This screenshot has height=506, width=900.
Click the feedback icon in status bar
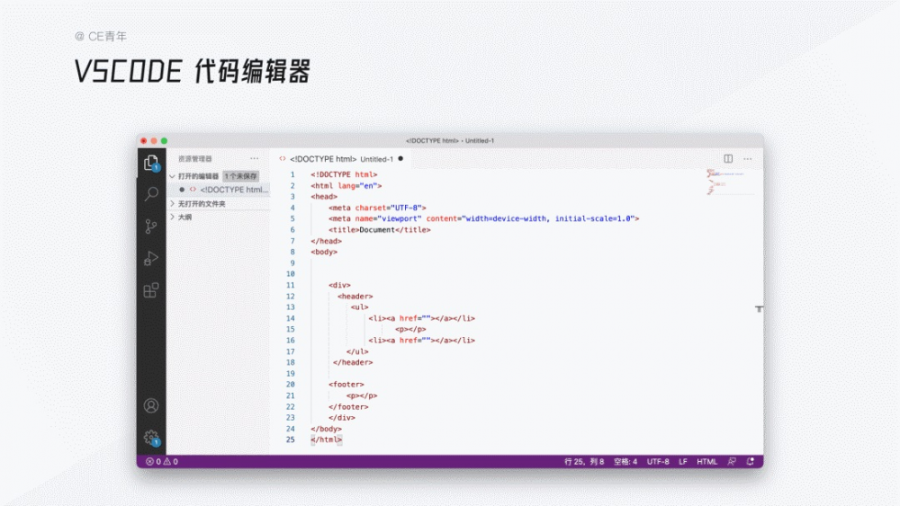732,462
